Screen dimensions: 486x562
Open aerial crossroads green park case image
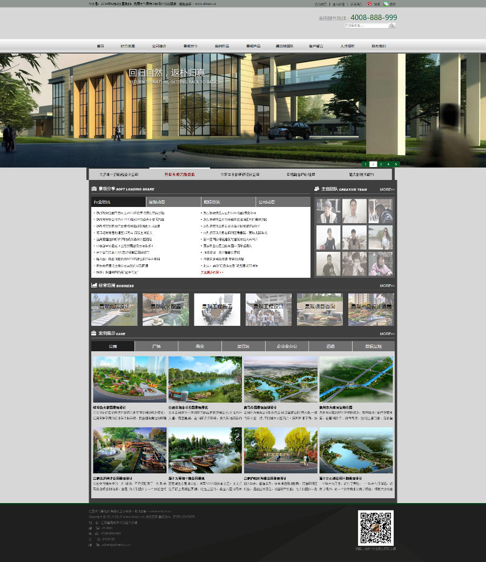click(x=356, y=379)
